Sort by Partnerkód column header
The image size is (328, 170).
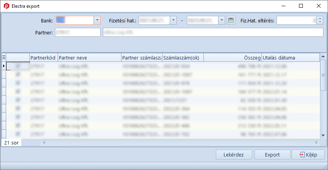pos(44,58)
